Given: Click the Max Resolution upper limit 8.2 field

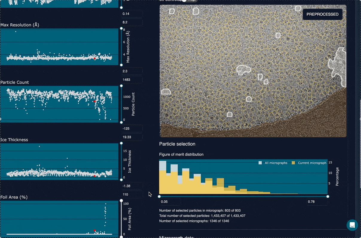Looking at the screenshot, I should (132, 22).
